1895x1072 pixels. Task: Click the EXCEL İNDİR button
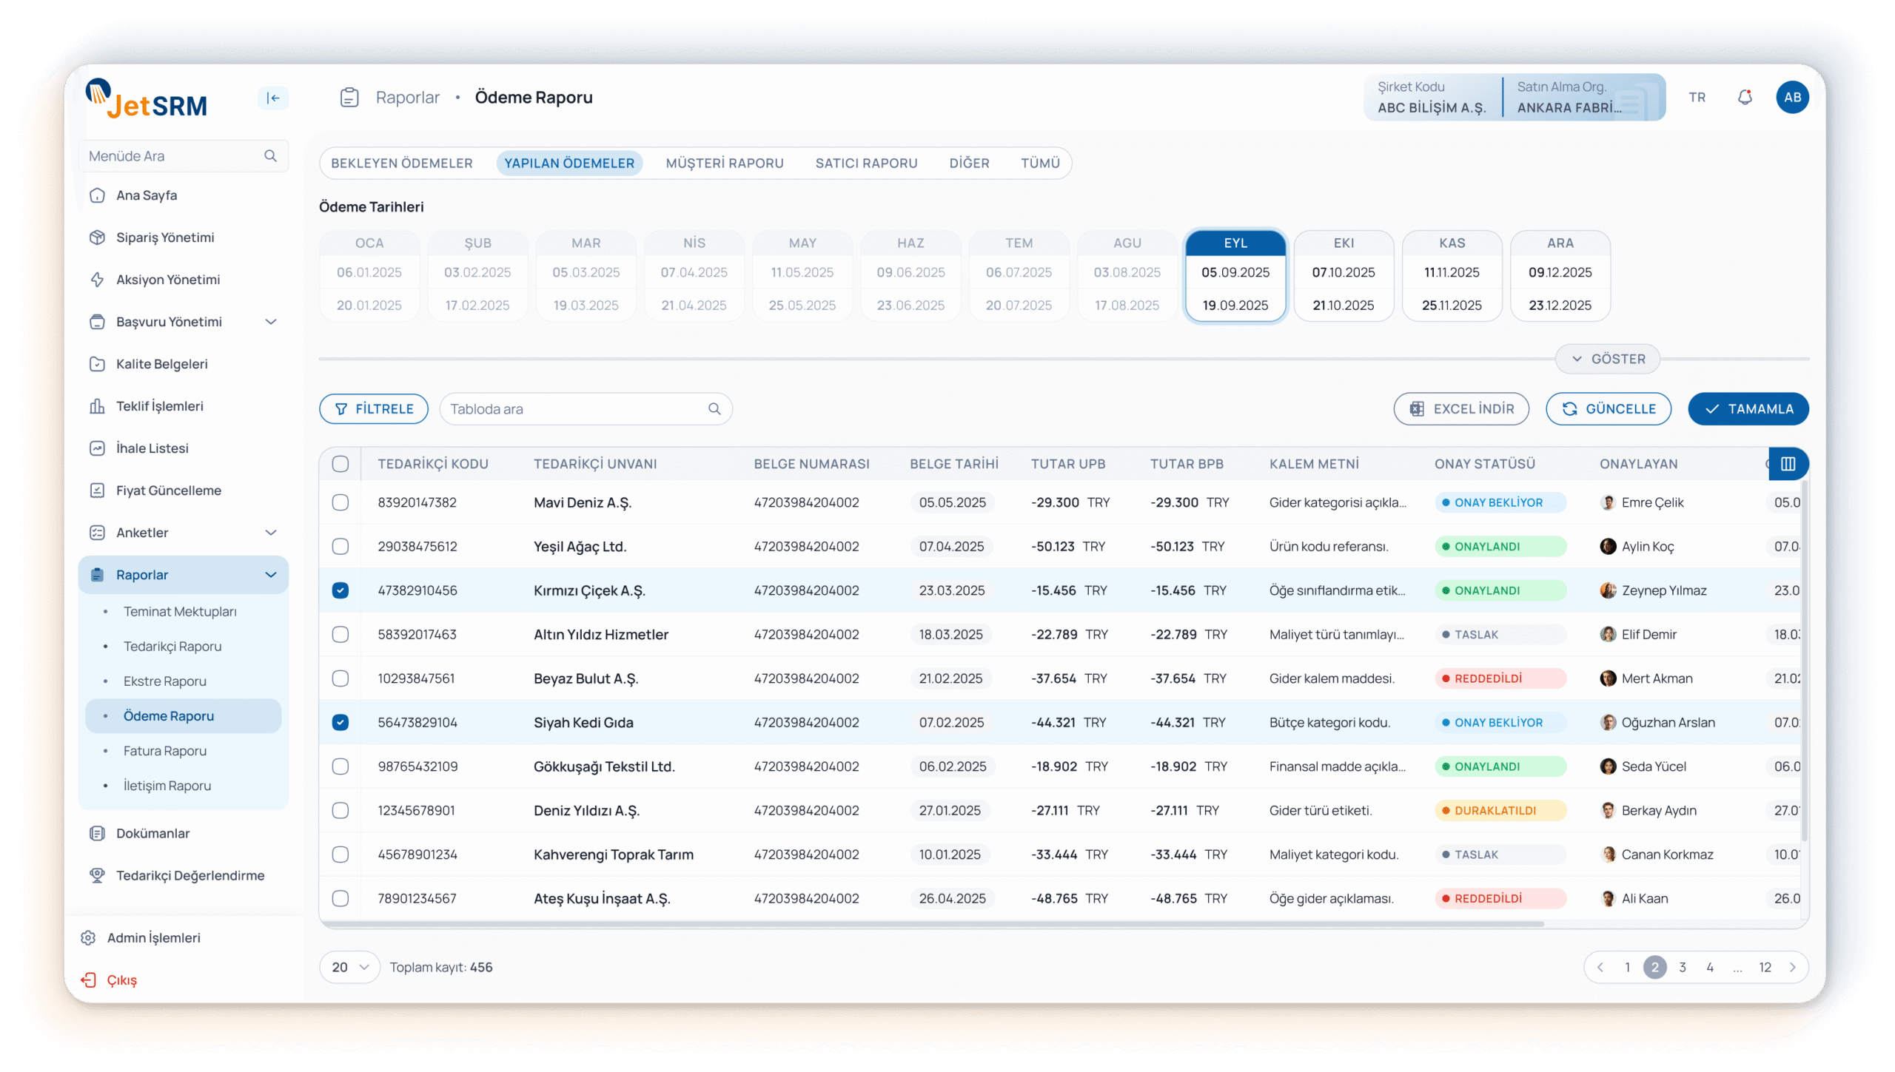click(1461, 409)
